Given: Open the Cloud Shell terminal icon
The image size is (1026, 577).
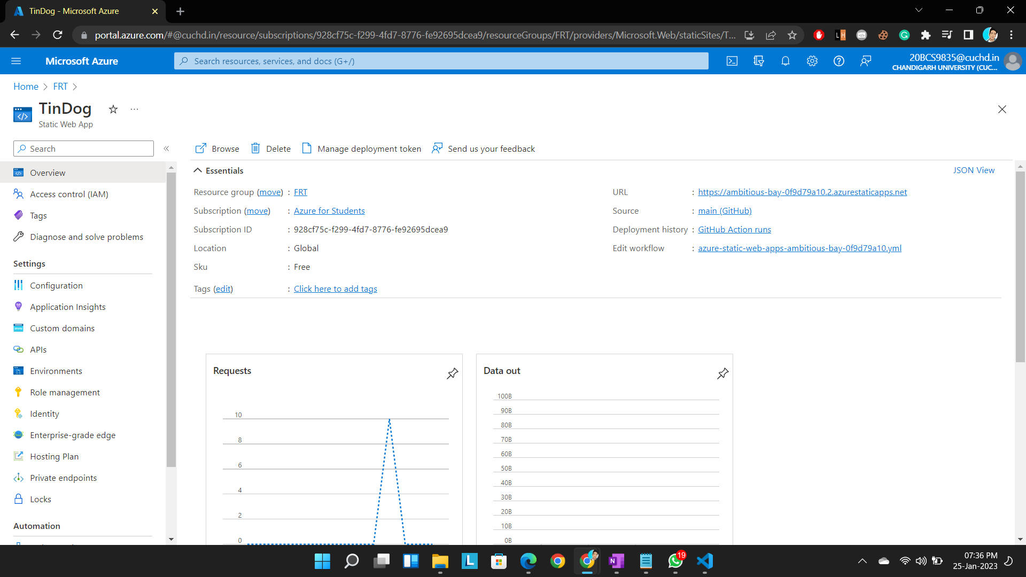Looking at the screenshot, I should [732, 61].
